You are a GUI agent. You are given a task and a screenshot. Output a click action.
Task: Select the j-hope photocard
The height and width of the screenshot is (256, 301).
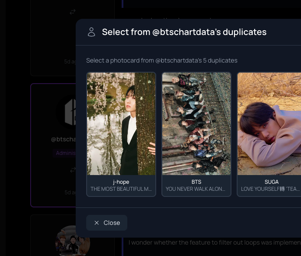(121, 134)
